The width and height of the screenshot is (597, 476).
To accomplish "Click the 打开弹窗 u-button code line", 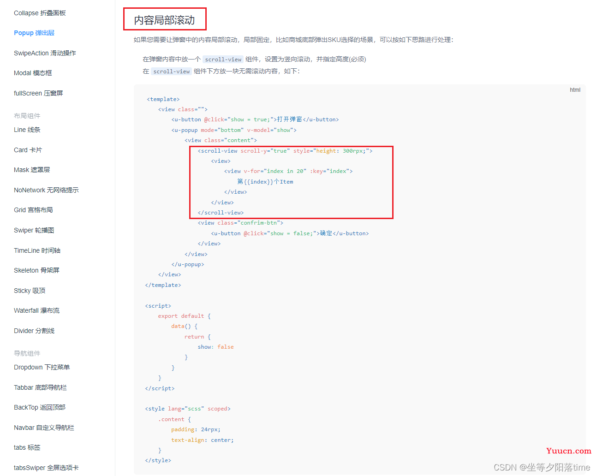I will (x=255, y=119).
